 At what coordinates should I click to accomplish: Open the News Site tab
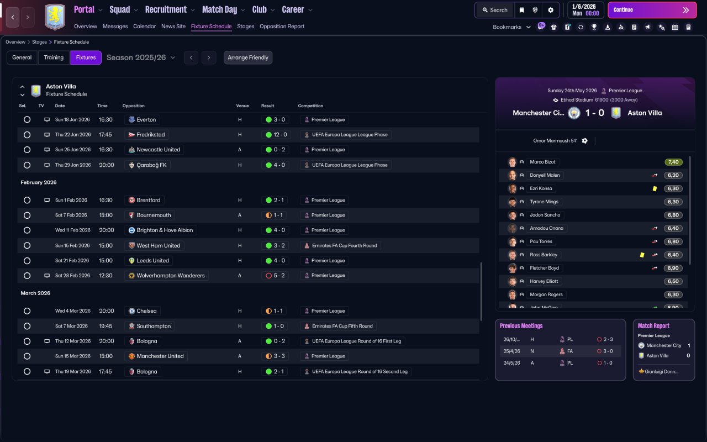pos(173,27)
